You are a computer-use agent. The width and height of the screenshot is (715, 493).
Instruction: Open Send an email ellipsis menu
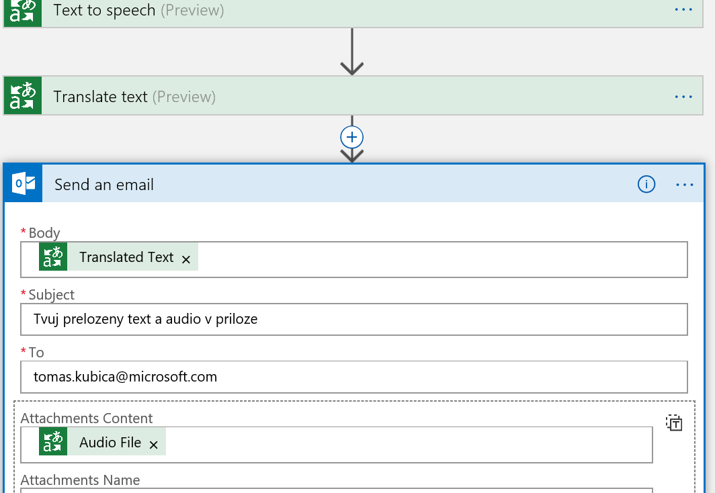(685, 185)
